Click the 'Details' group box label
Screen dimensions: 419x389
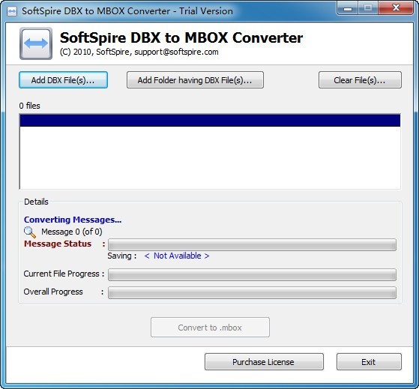click(36, 202)
